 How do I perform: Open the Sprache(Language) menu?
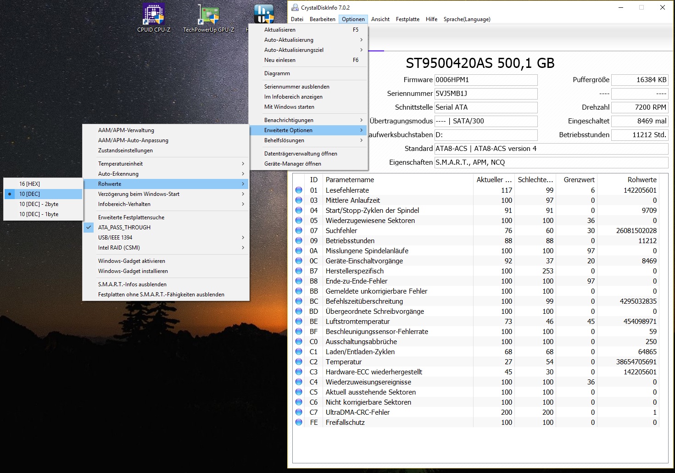coord(467,19)
